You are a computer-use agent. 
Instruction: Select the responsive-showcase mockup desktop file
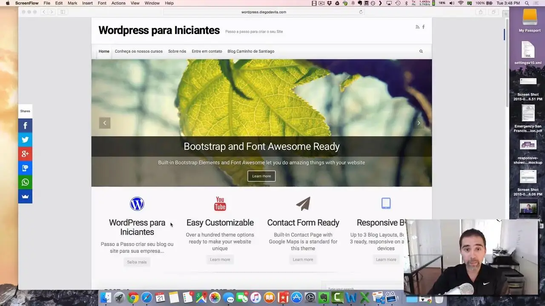click(528, 152)
